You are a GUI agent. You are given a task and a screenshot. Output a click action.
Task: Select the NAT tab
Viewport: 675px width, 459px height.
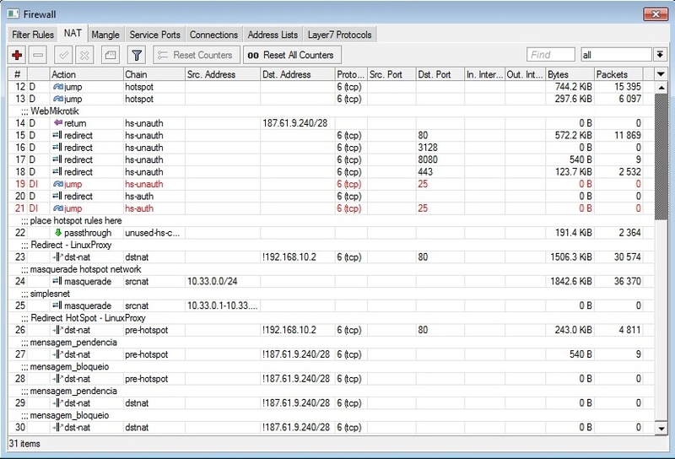tap(73, 33)
